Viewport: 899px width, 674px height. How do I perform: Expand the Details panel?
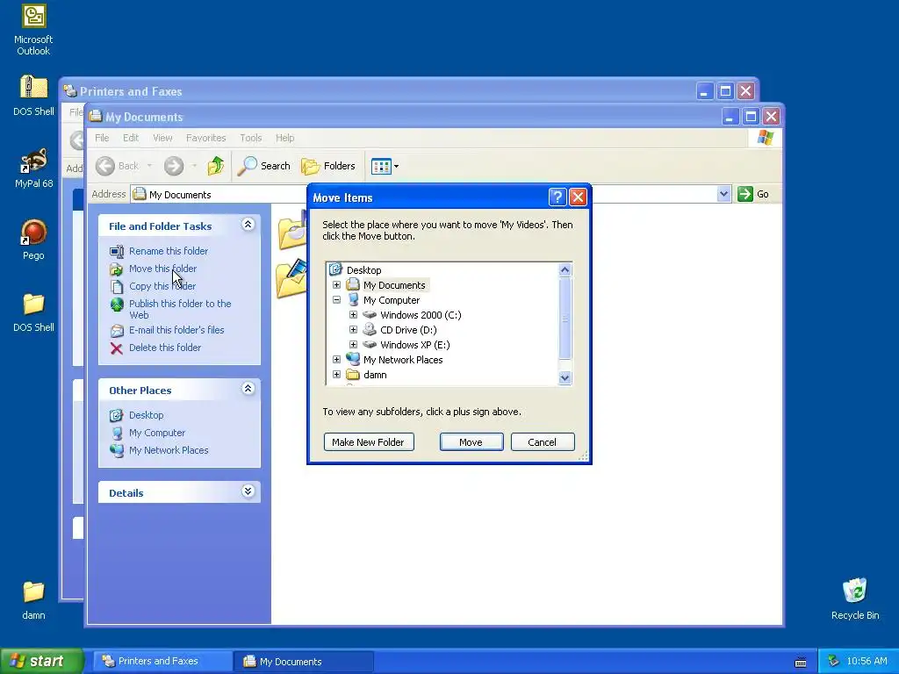click(248, 491)
